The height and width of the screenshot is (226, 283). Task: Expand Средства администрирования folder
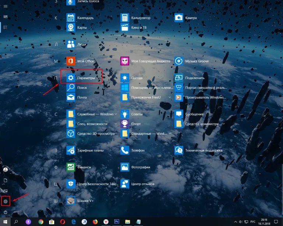tap(224, 124)
